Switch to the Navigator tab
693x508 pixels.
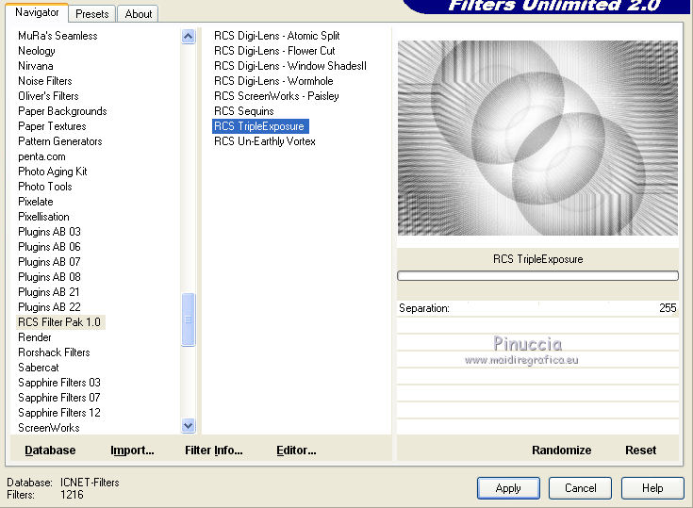[37, 12]
